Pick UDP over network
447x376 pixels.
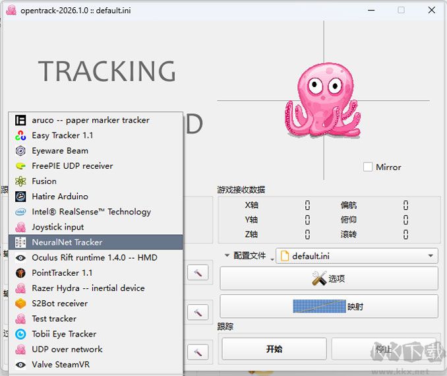[96, 349]
